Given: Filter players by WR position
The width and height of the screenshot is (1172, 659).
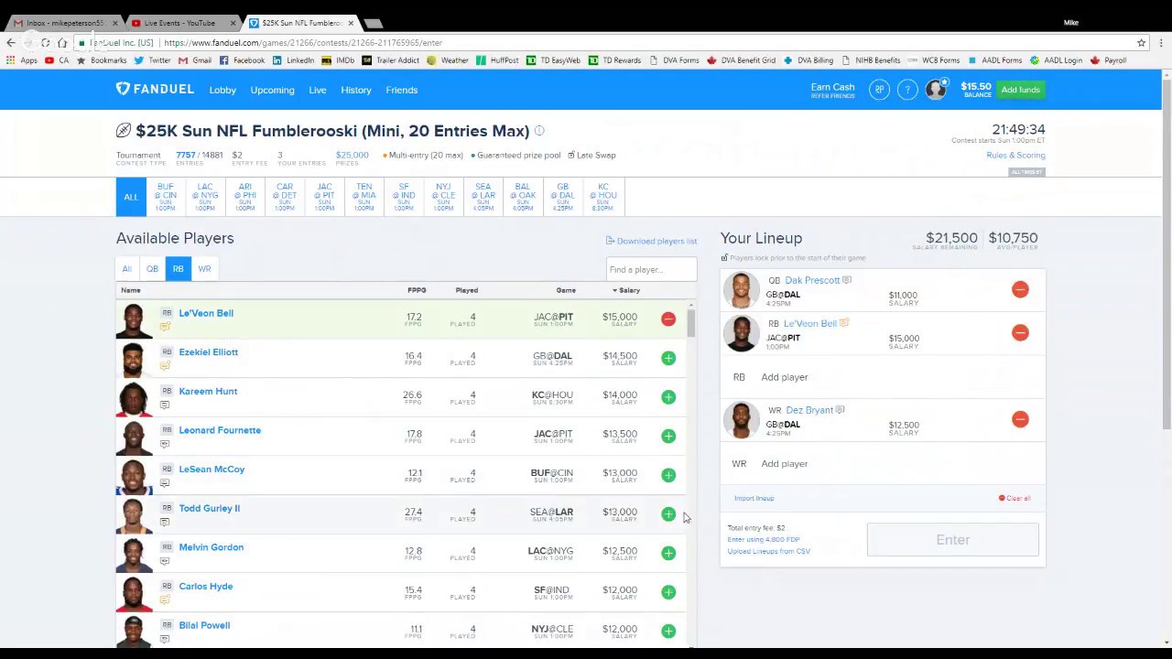Looking at the screenshot, I should coord(204,268).
